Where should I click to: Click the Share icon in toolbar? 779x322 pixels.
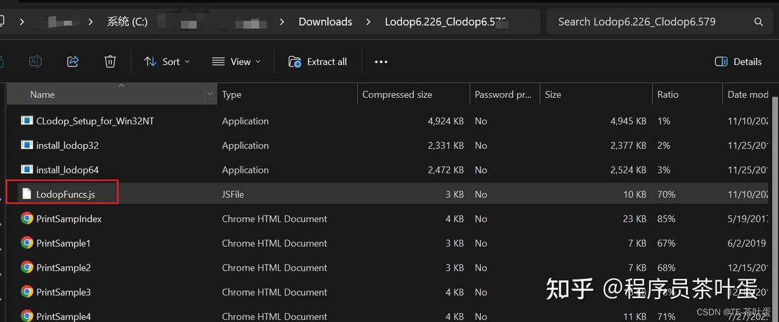point(73,62)
